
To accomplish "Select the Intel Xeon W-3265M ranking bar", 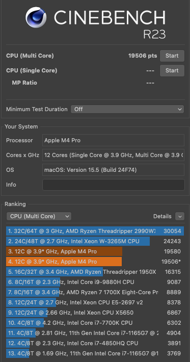I will [95, 242].
